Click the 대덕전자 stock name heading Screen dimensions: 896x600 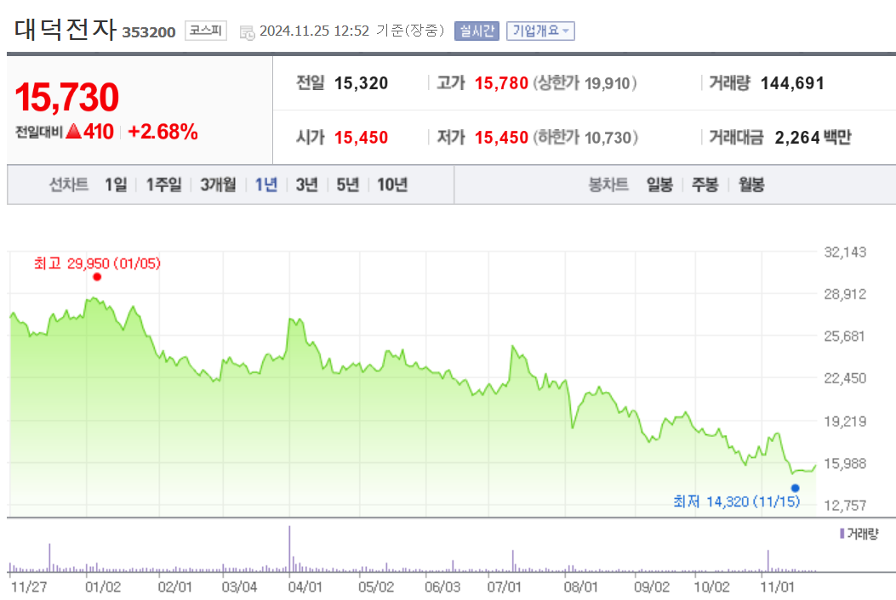(66, 29)
